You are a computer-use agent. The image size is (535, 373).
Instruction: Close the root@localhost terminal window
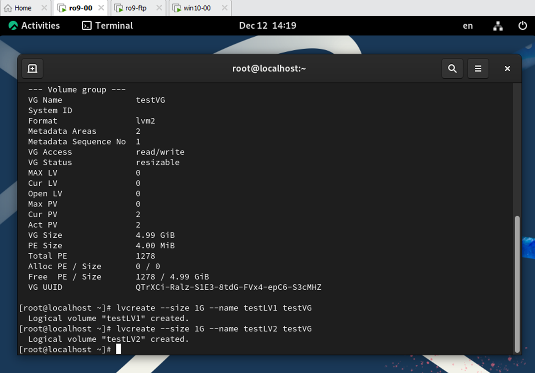coord(507,68)
